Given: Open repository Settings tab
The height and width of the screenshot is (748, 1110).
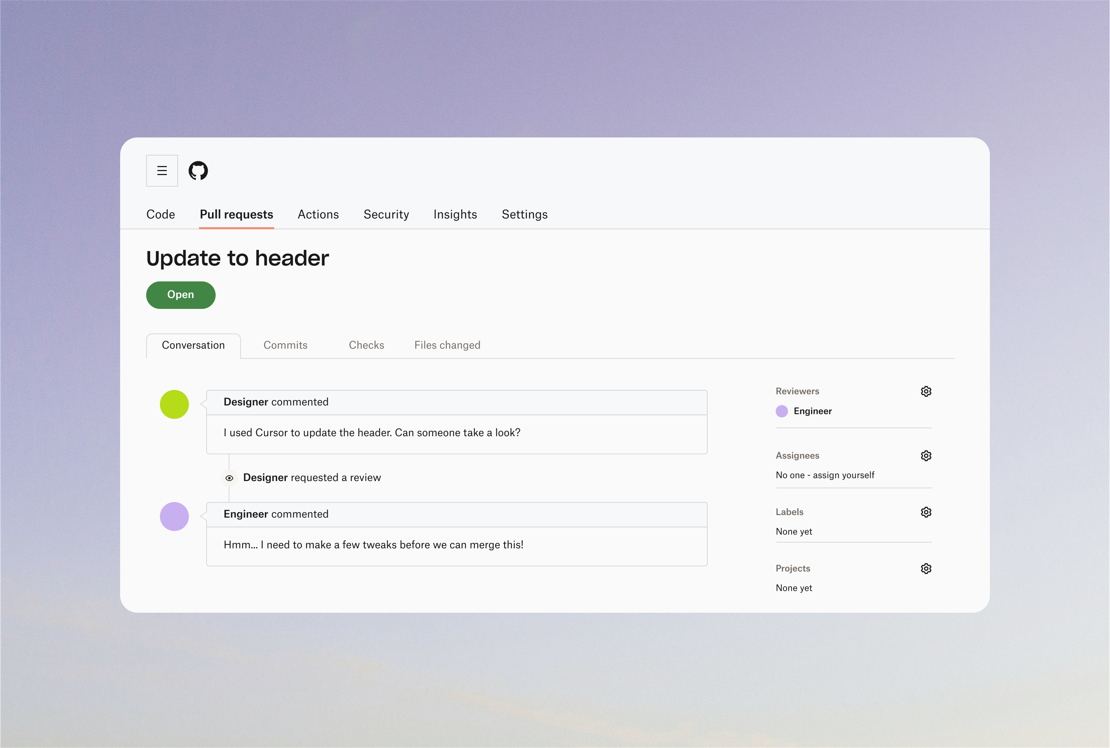Looking at the screenshot, I should click(x=525, y=214).
